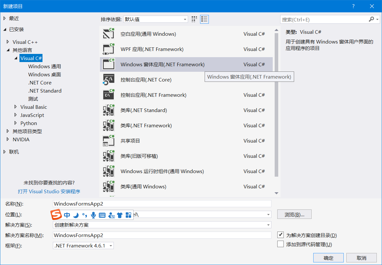Click the 控制台应用(.NET Framework) template icon

(x=109, y=95)
